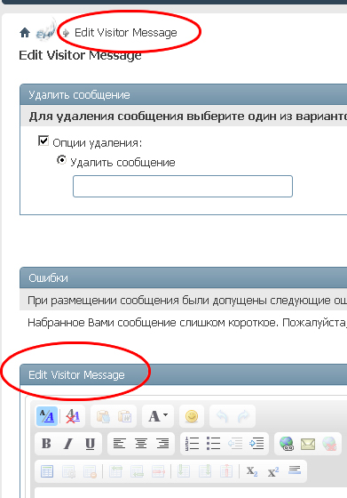Align text to the right
Screen dimensions: 347x498
[x=162, y=444]
